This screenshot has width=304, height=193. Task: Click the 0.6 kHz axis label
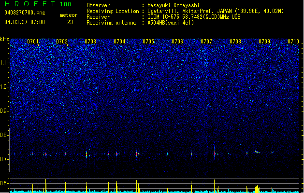tap(4, 183)
